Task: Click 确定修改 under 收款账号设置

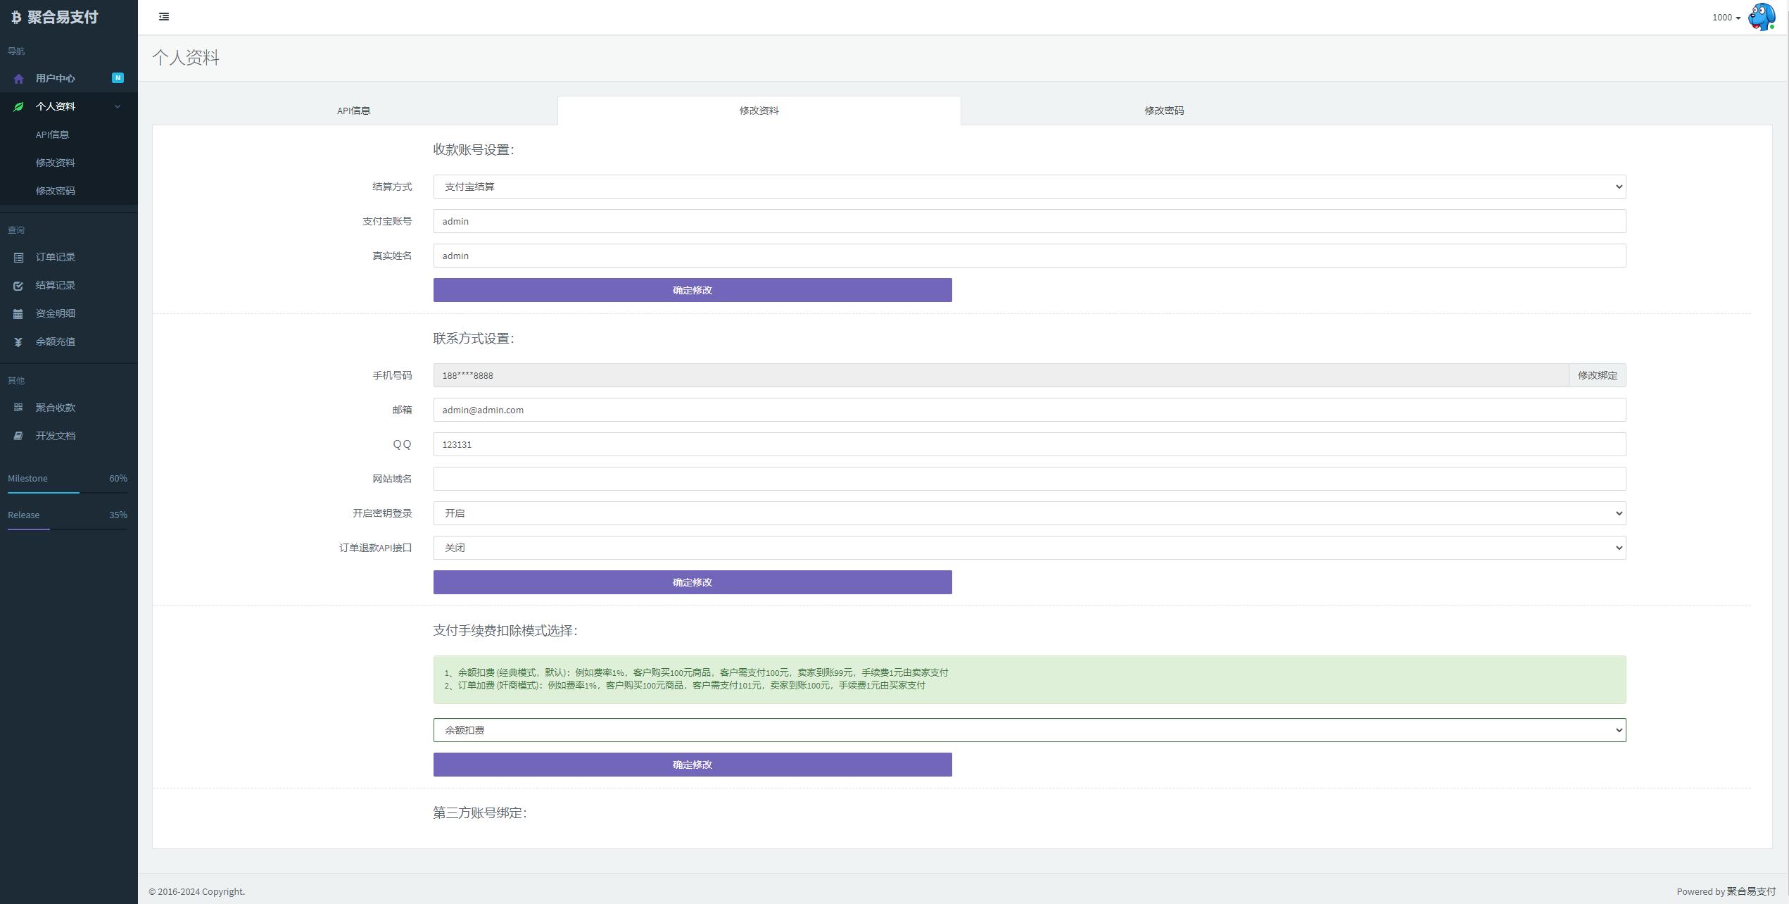Action: coord(693,290)
